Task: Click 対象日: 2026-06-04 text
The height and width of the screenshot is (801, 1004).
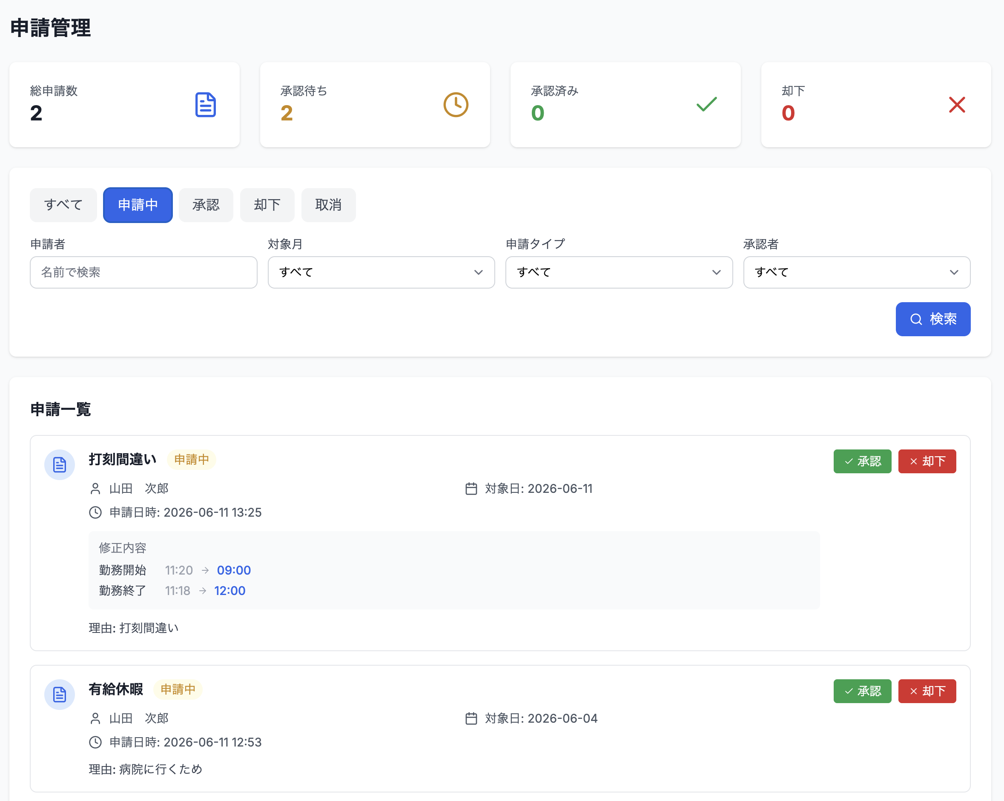Action: point(541,718)
